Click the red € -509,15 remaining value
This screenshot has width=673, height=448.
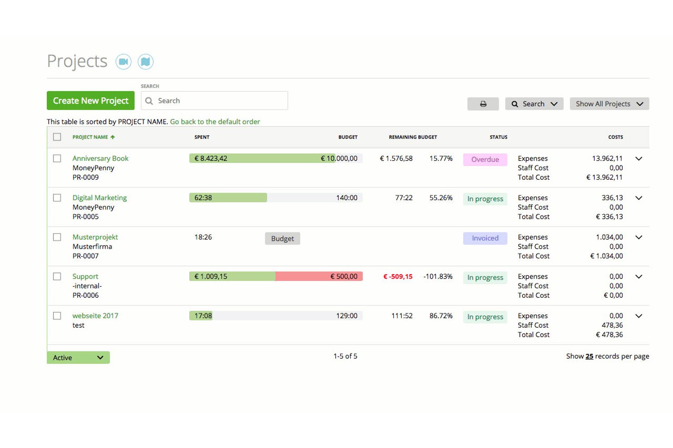pos(398,276)
